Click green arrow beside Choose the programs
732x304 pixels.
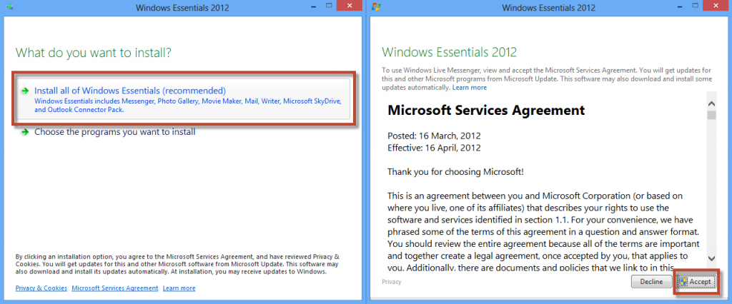tap(25, 133)
